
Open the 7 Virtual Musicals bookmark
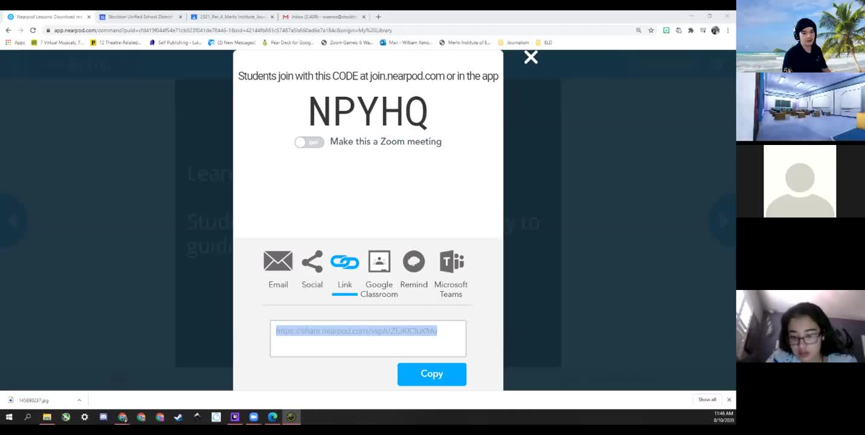[x=58, y=43]
